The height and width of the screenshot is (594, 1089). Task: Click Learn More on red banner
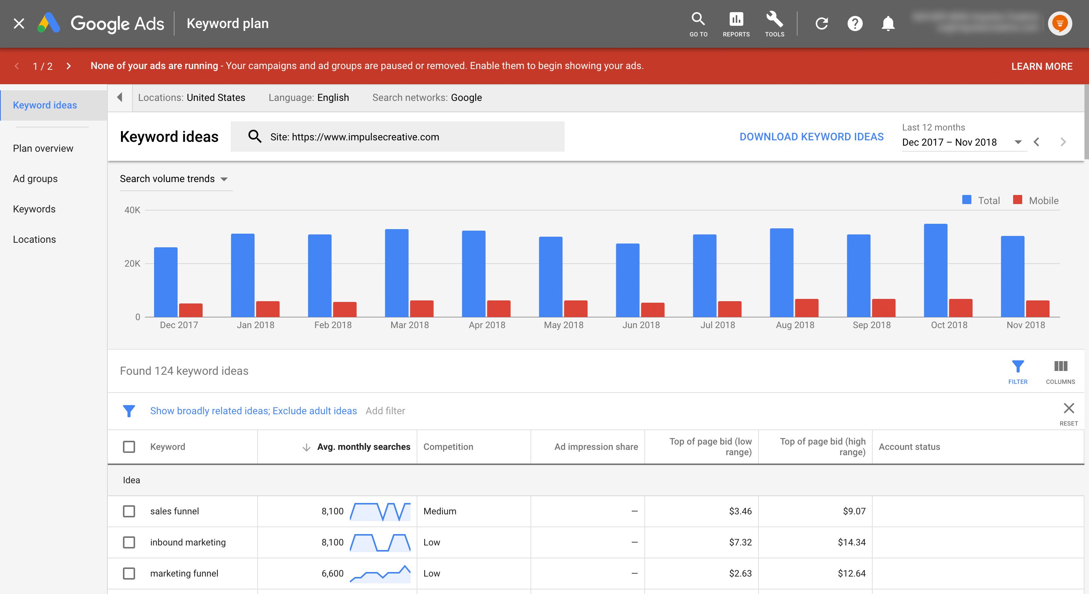[x=1042, y=66]
